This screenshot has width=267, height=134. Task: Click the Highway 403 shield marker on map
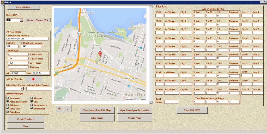79,33
